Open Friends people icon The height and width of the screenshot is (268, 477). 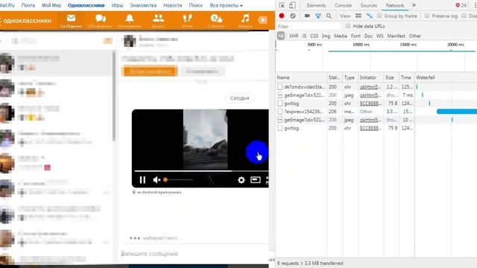(x=158, y=21)
